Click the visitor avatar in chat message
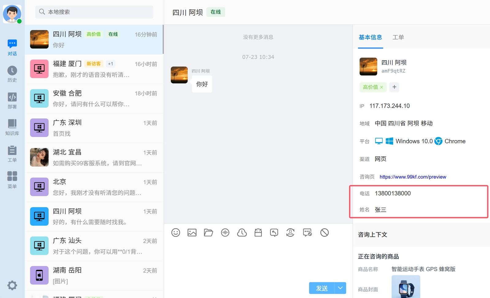 tap(179, 75)
